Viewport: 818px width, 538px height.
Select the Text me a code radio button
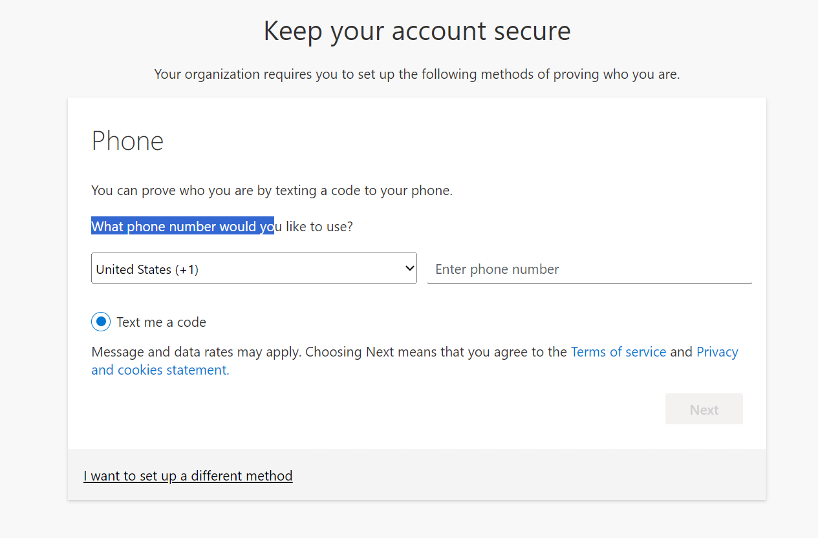coord(101,321)
